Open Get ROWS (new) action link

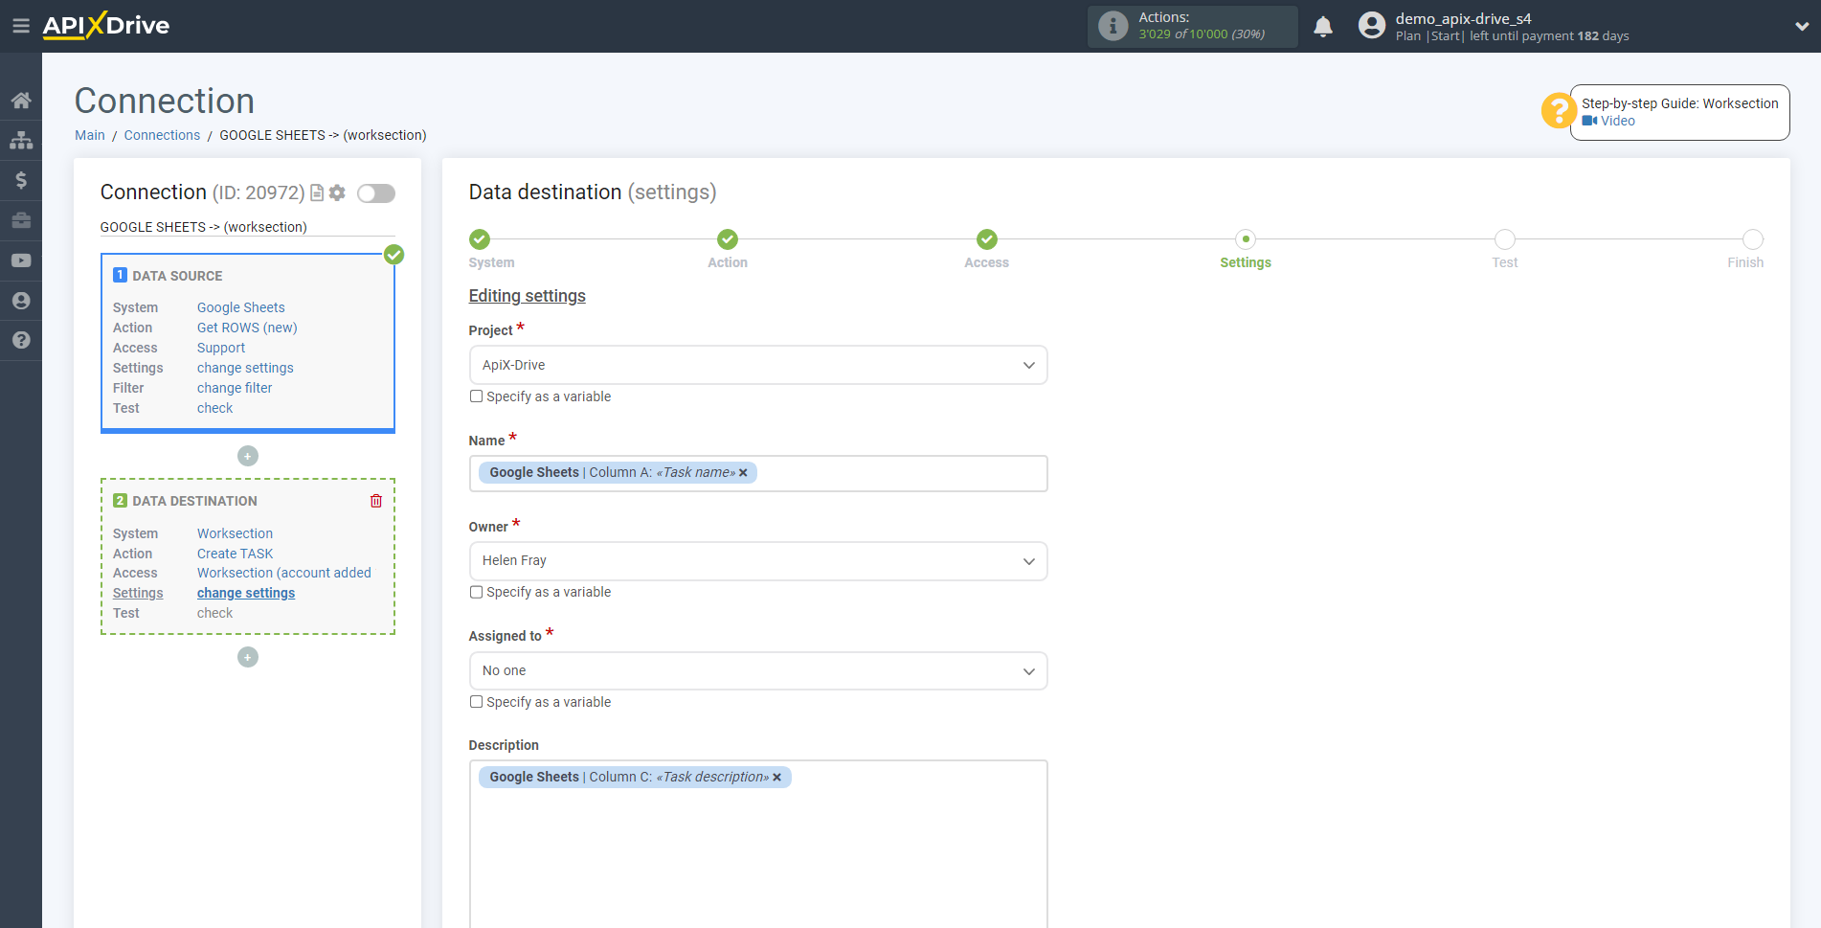click(x=247, y=328)
